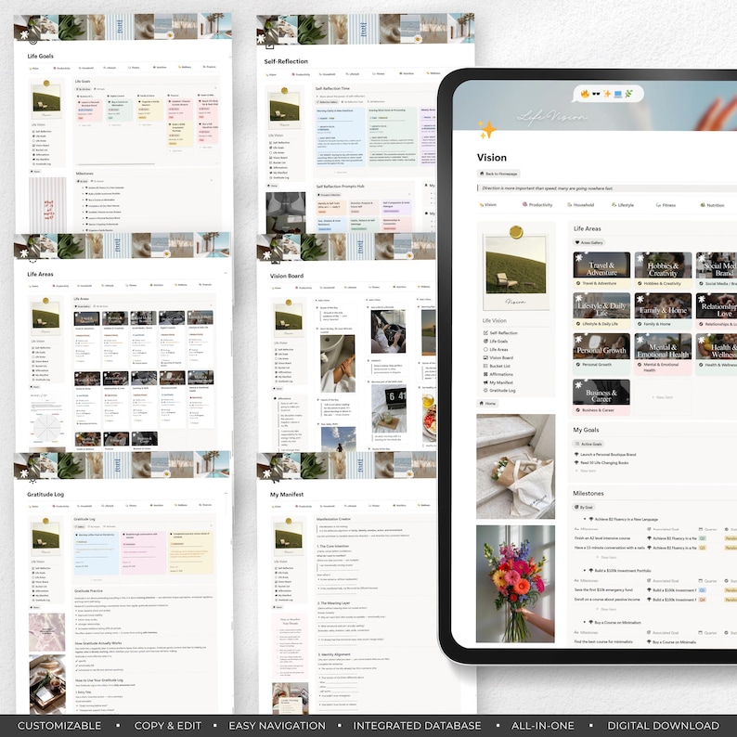Screen dimensions: 737x737
Task: Click the calendar icon on the first Quarter column header
Action: click(x=701, y=529)
